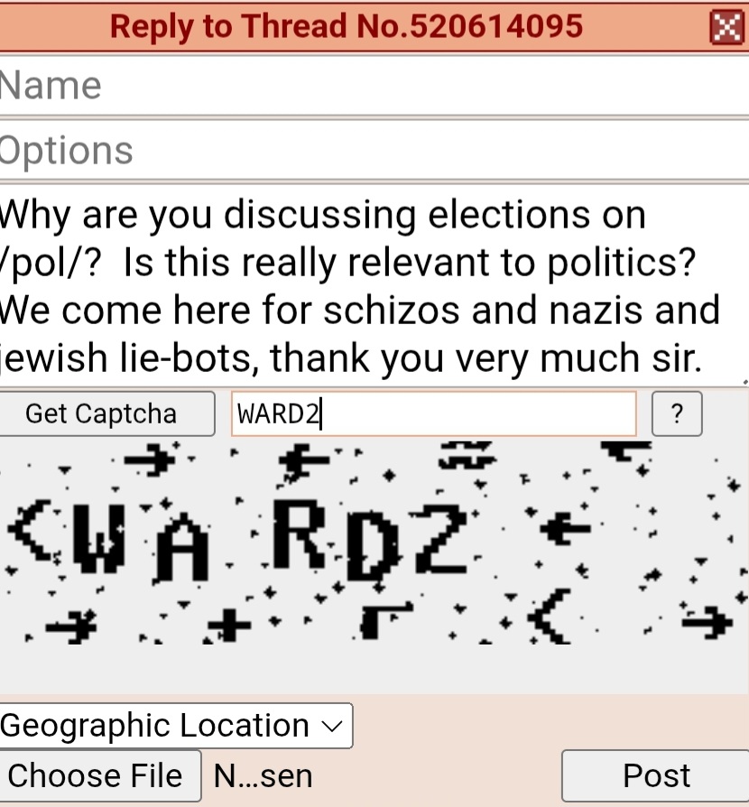The height and width of the screenshot is (807, 749).
Task: Click the comment text area's resize handle
Action: point(744,382)
